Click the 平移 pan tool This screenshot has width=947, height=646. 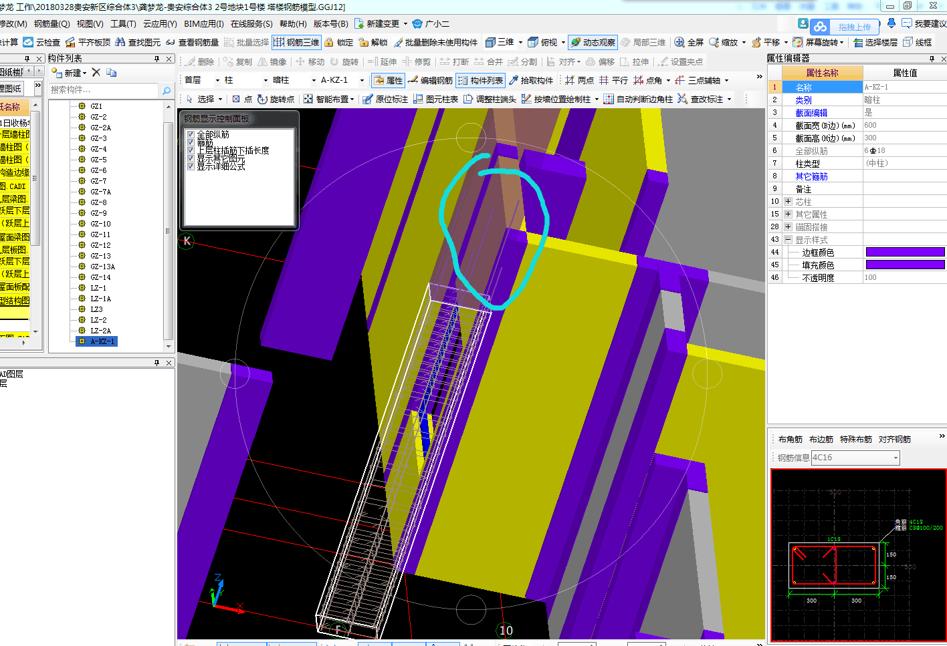[x=766, y=42]
